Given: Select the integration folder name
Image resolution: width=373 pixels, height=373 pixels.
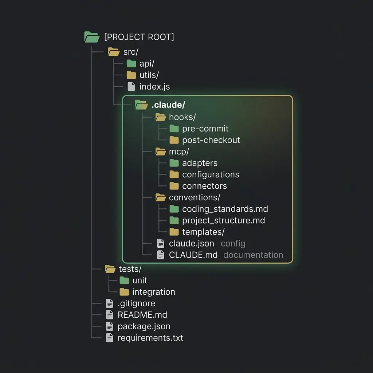Looking at the screenshot, I should click(x=154, y=292).
